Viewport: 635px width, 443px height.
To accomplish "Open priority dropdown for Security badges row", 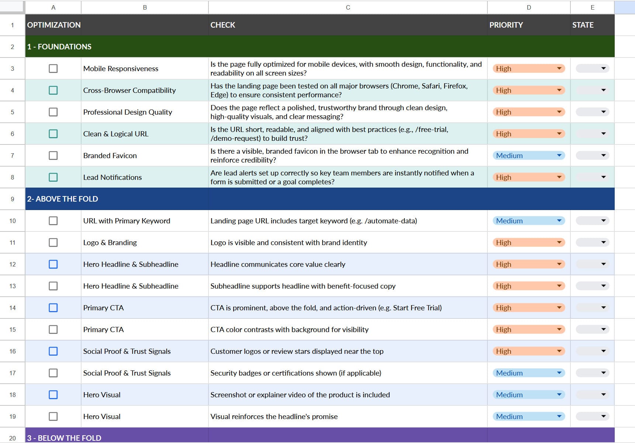I will coord(559,373).
